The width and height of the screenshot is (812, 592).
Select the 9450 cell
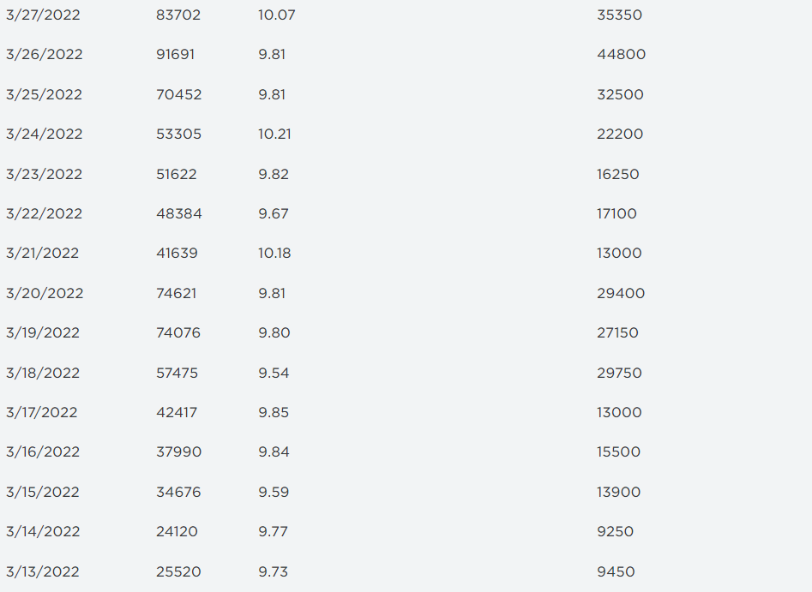pyautogui.click(x=615, y=571)
